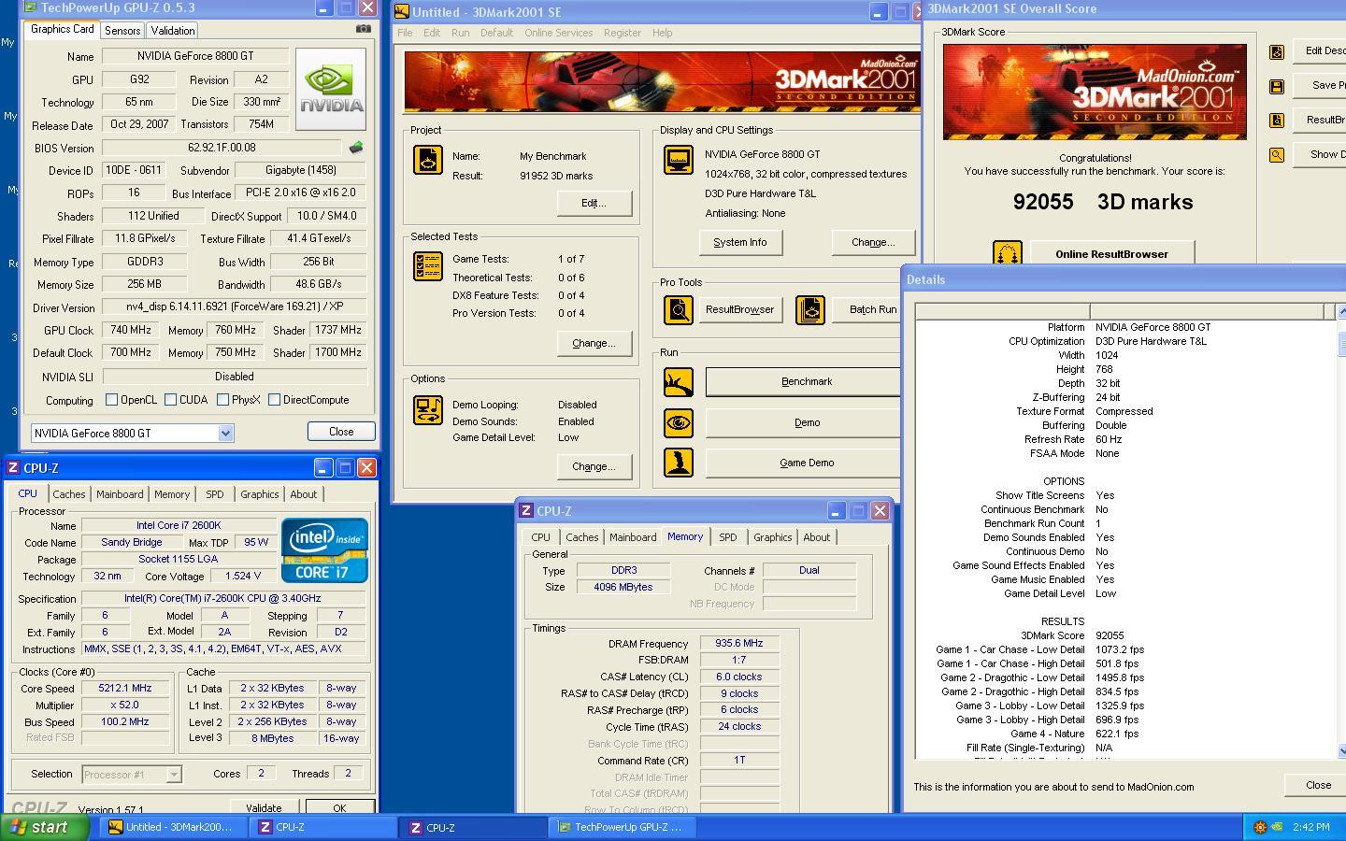Click the ResultBrowser magnifier icon in Pro Tools
1346x841 pixels.
tap(679, 309)
